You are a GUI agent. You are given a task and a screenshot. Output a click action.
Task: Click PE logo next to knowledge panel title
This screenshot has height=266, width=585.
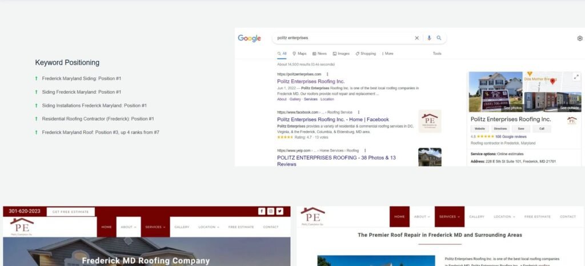point(571,120)
